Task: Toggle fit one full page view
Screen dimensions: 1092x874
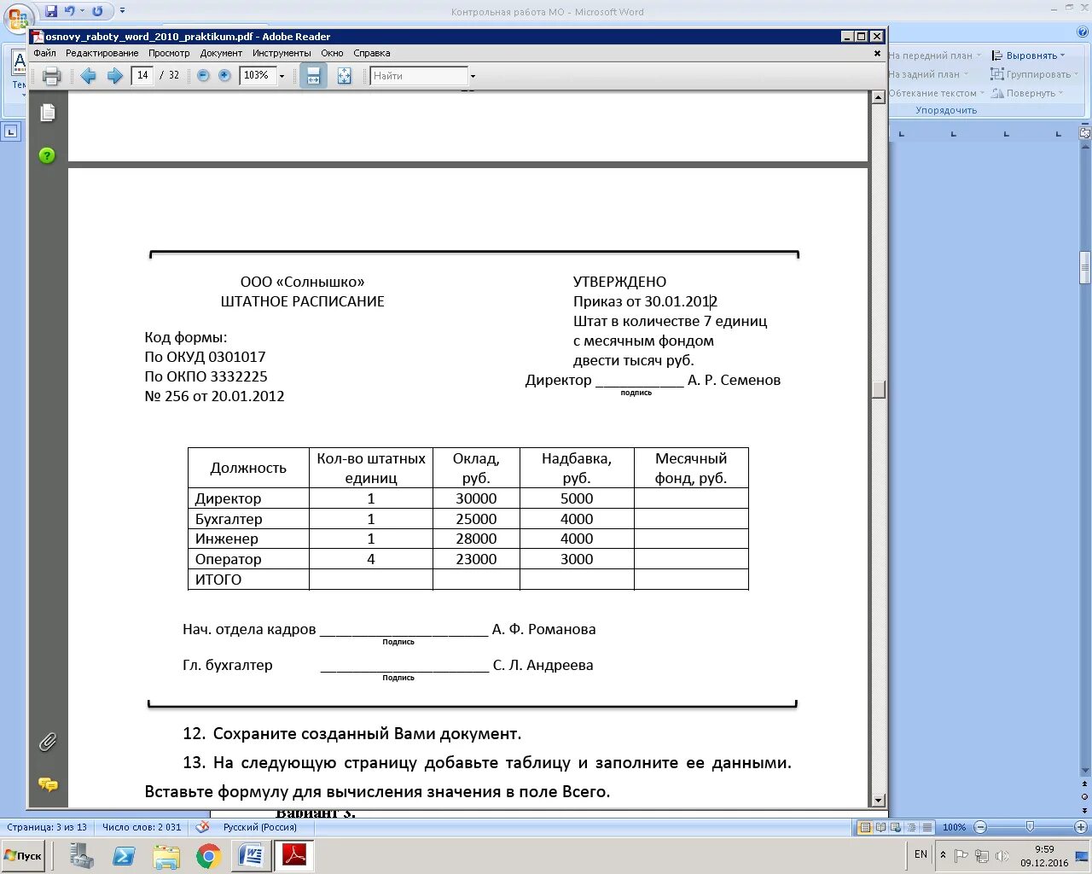Action: 344,76
